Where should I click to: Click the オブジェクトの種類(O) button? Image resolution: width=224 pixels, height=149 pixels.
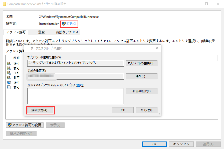tap(142, 63)
